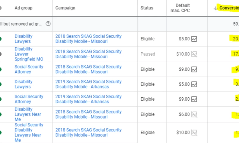Edit the $10.00 max CPC in the Paused row
The height and width of the screenshot is (143, 239).
click(x=183, y=54)
